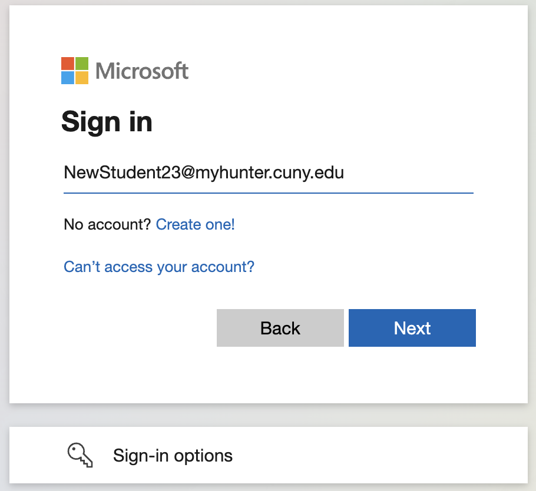Click empty space in Sign-in options panel
The width and height of the screenshot is (536, 491).
[x=383, y=455]
